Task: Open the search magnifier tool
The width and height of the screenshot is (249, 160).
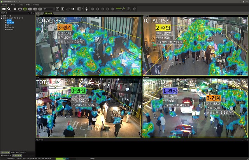Action: click(9, 9)
